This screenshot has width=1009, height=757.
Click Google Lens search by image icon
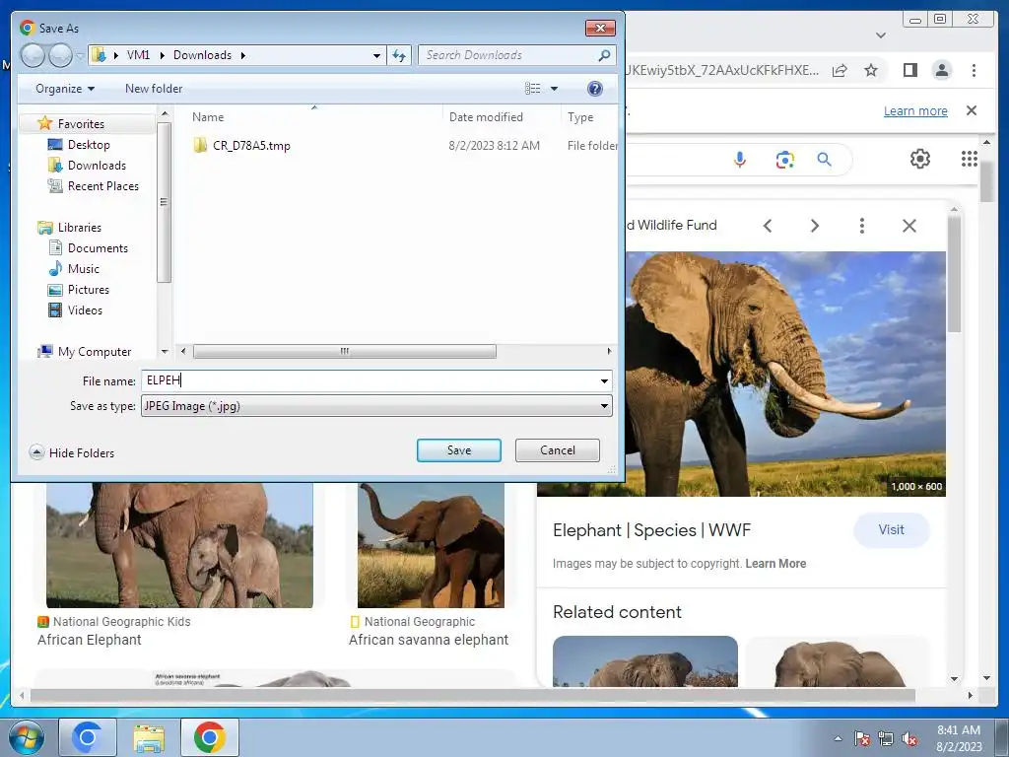[x=784, y=159]
